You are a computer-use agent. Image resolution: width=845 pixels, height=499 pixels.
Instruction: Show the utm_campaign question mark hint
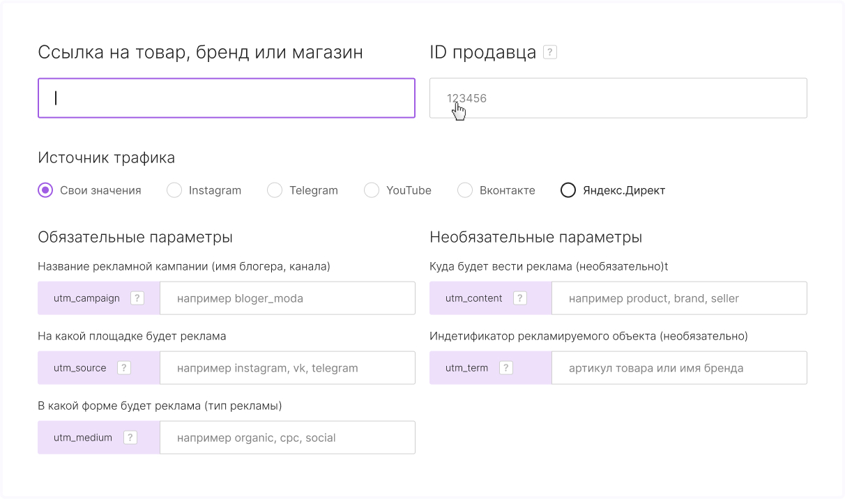[x=137, y=298]
